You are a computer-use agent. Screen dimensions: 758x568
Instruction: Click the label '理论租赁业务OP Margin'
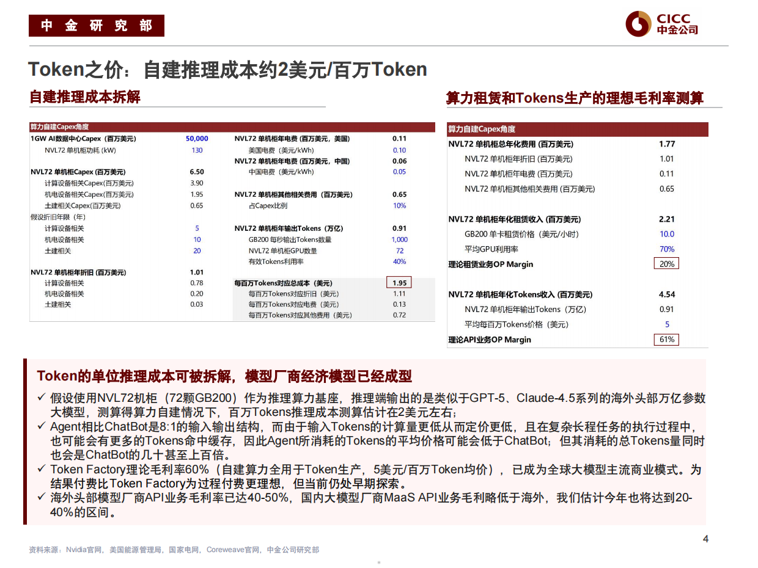[491, 264]
